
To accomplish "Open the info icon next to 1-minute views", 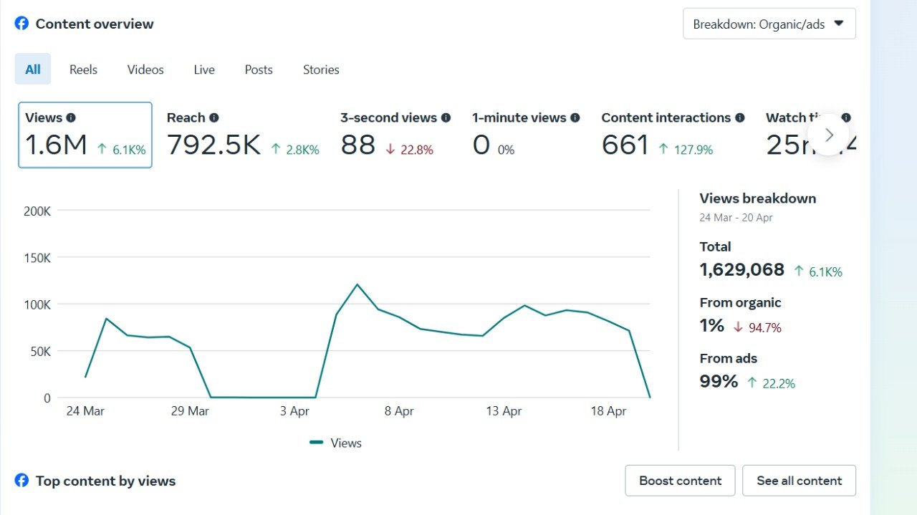I will click(575, 117).
